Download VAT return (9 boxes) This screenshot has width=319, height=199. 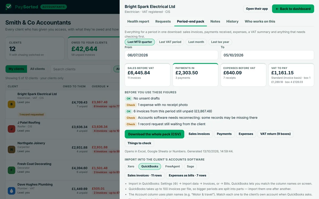[x=275, y=134]
